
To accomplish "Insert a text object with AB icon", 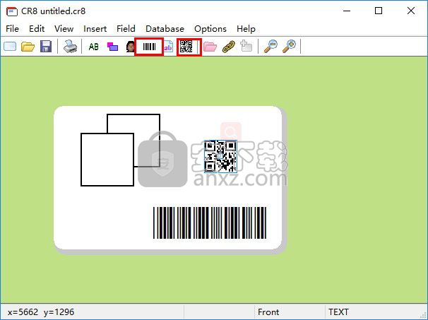I will tap(94, 47).
